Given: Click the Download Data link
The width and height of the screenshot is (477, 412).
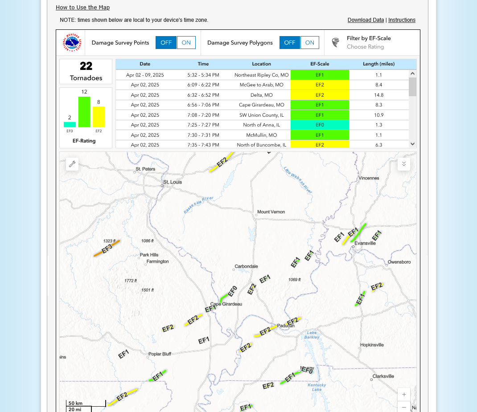Looking at the screenshot, I should point(366,20).
